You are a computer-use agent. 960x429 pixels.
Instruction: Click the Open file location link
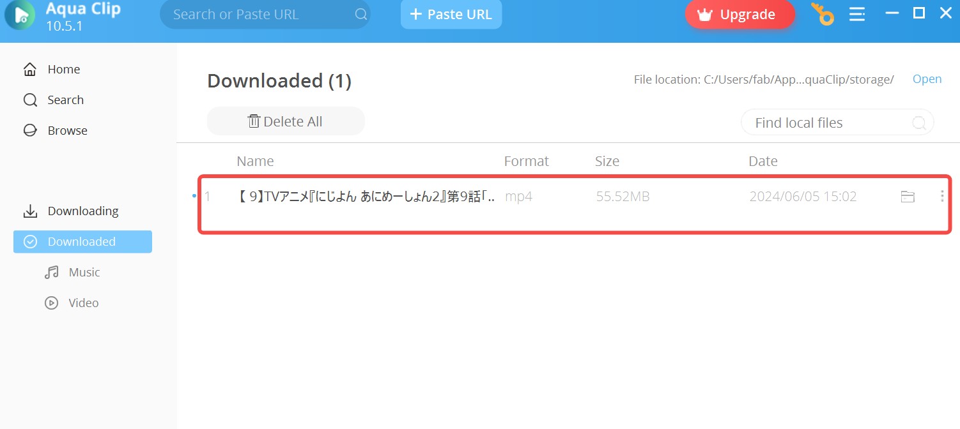coord(927,79)
